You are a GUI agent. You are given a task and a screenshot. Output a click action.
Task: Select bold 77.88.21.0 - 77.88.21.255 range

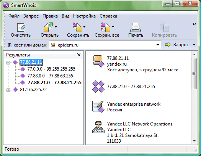pyautogui.click(x=55, y=83)
